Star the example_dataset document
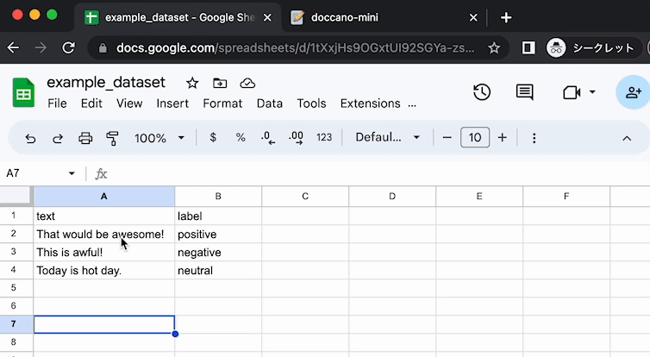 [x=192, y=84]
